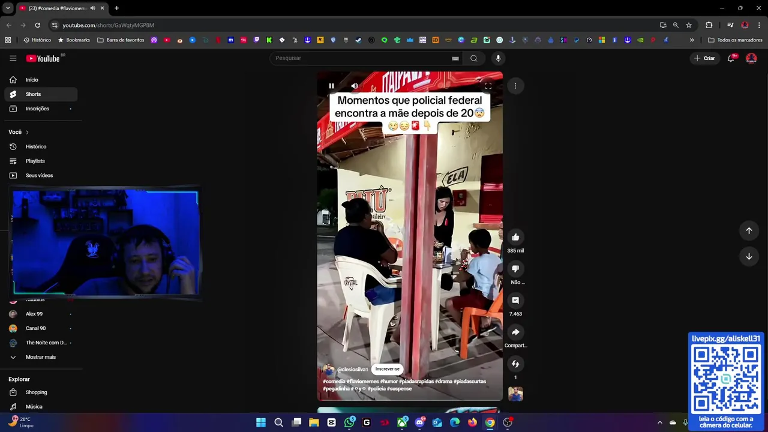Click Inscrever-se on the Short
This screenshot has width=768, height=432.
coord(387,369)
